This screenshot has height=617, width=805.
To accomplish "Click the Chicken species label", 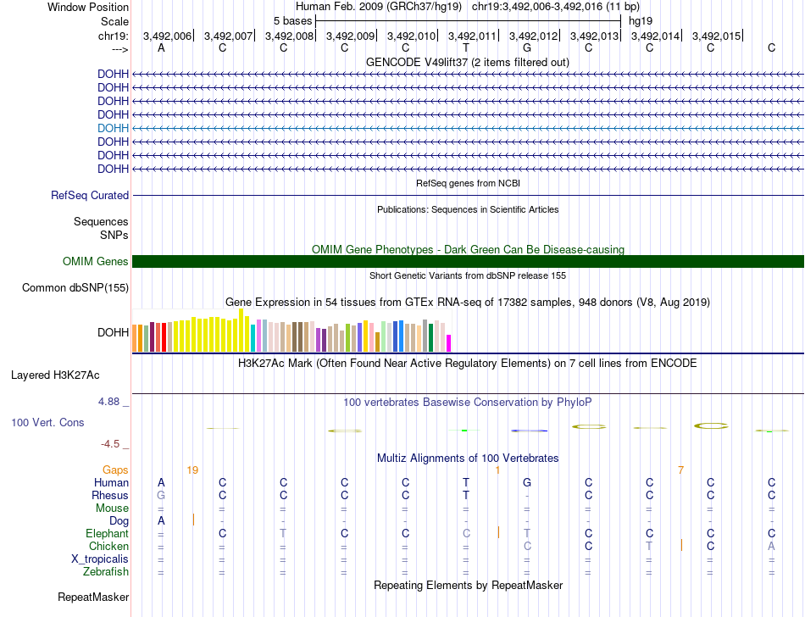I will click(108, 546).
